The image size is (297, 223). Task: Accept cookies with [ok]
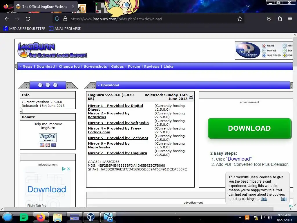[x=284, y=199]
